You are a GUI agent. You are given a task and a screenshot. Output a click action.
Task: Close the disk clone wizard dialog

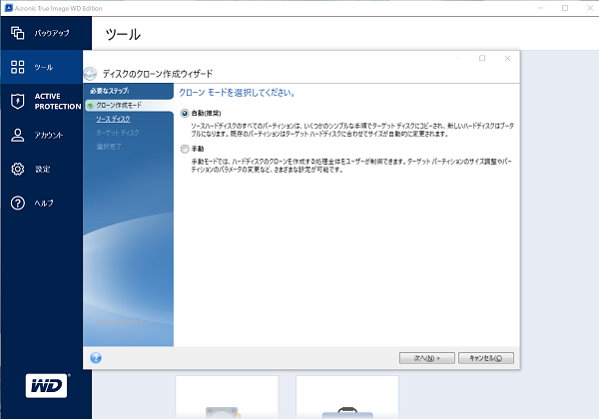click(508, 59)
